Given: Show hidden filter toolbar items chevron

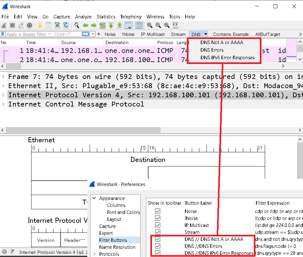Looking at the screenshot, I should 300,34.
